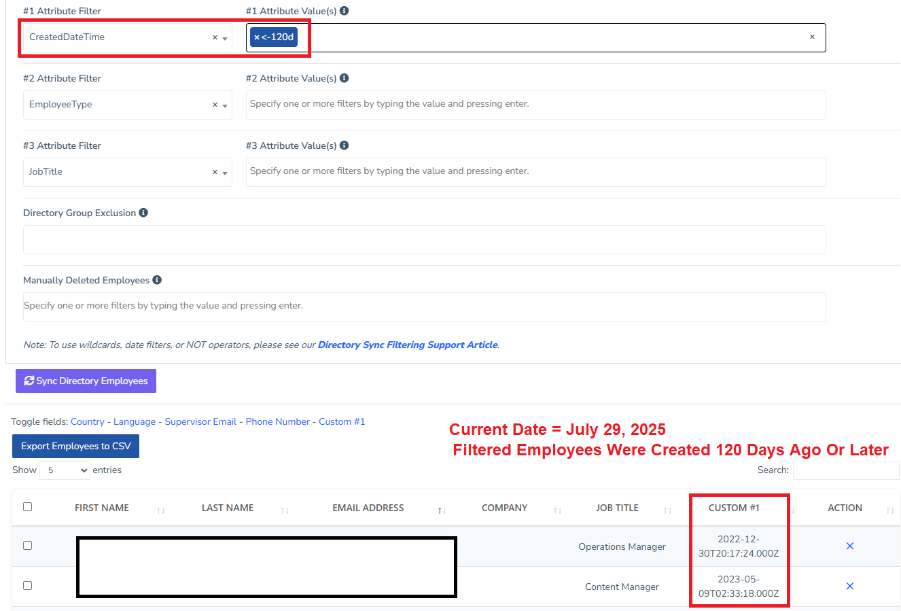
Task: Remove the <-120d filter tag
Action: 257,37
